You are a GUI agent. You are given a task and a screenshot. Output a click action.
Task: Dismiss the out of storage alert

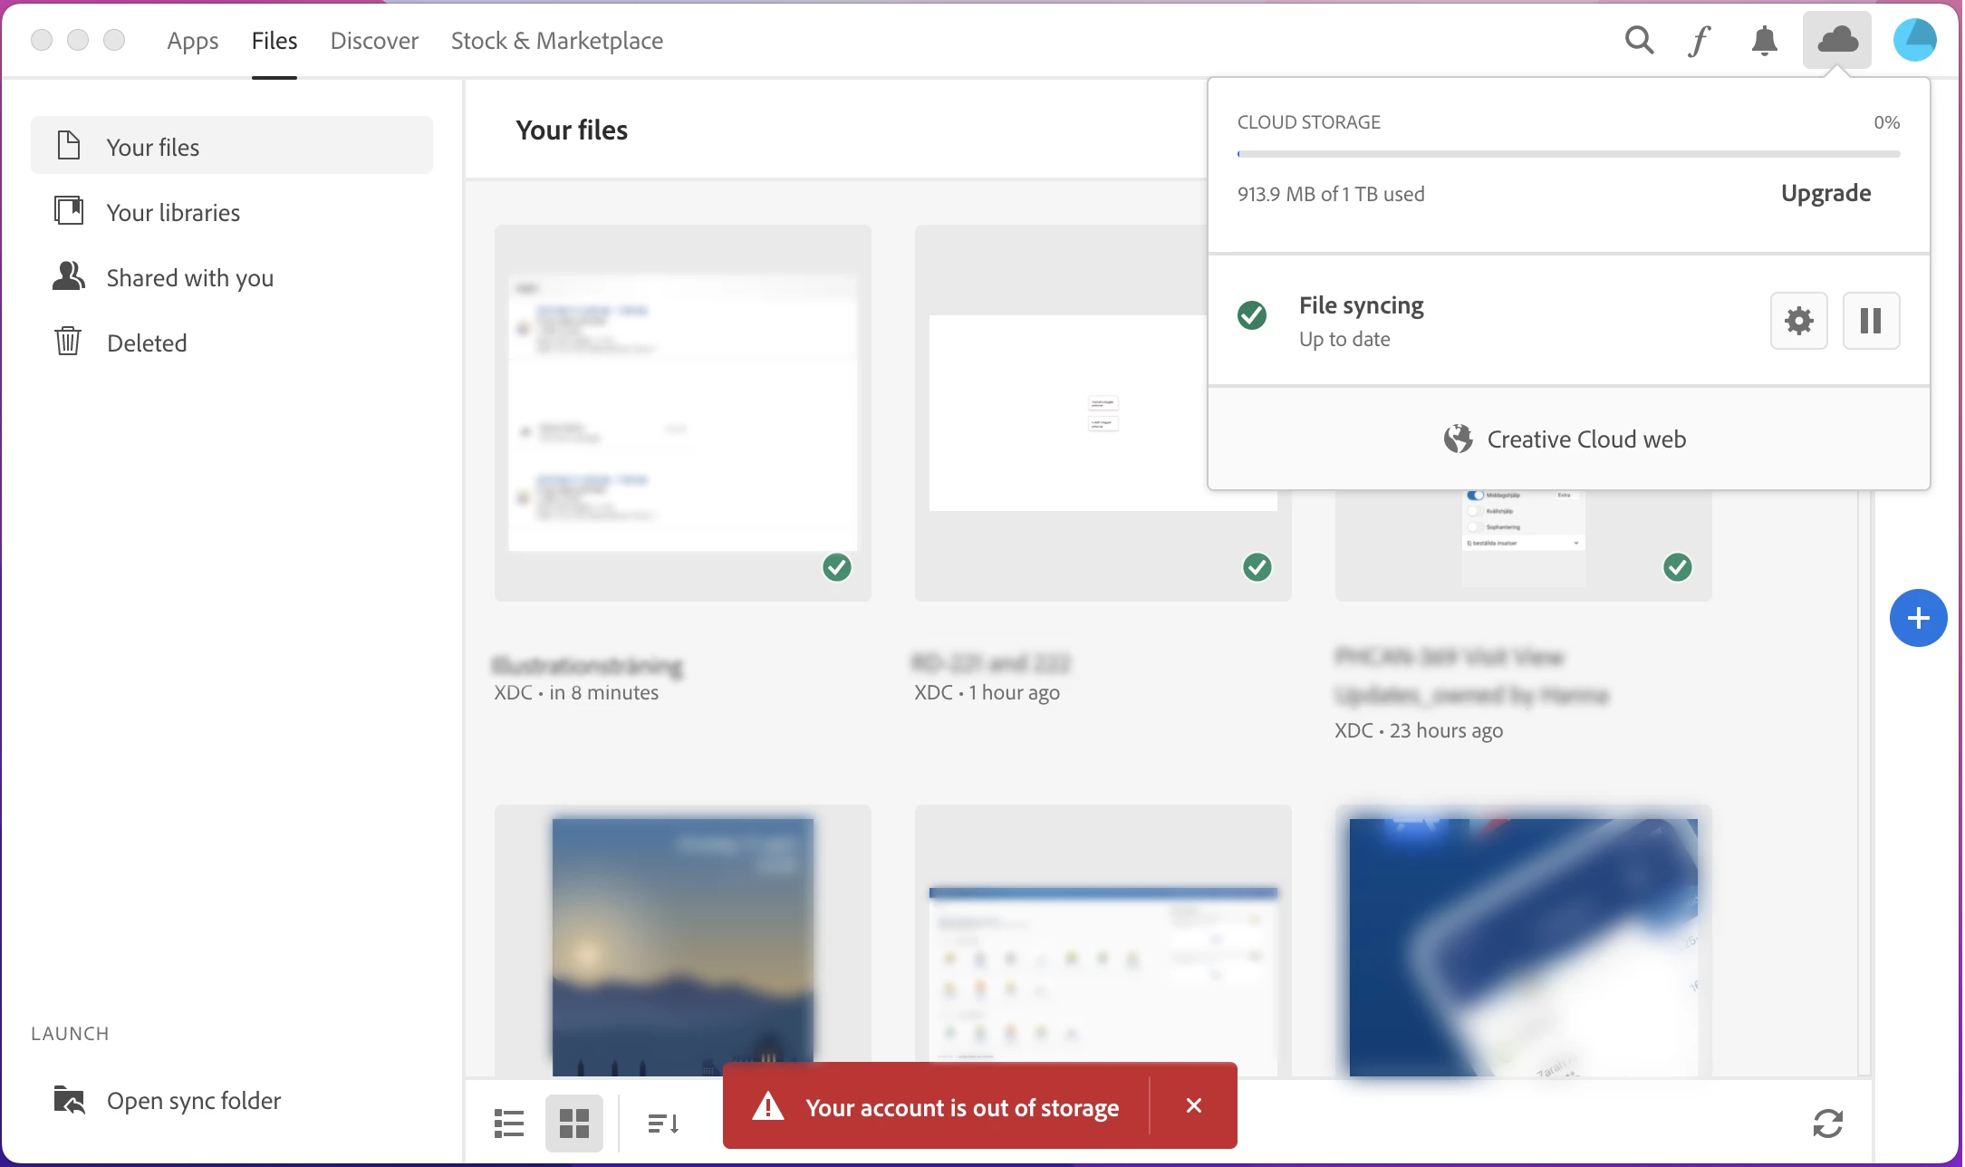1194,1105
